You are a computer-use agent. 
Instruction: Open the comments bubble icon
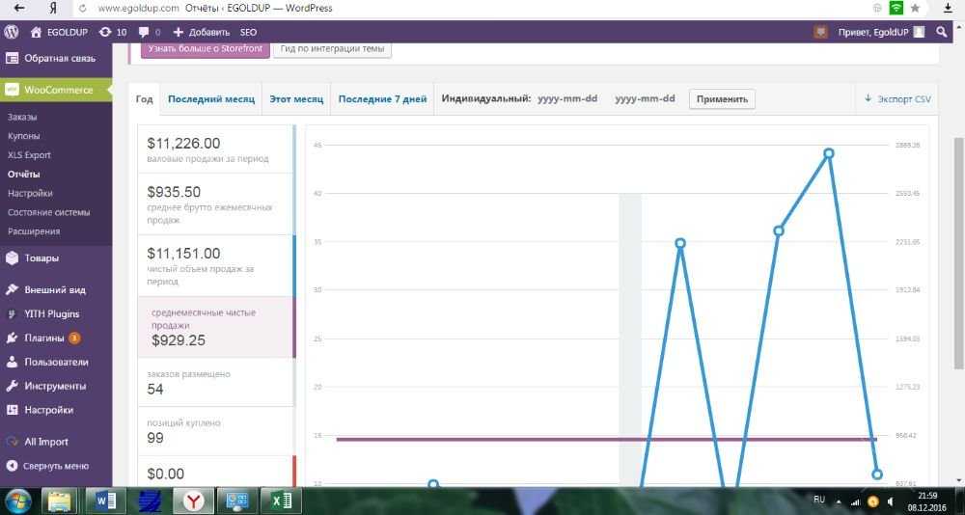click(x=150, y=32)
